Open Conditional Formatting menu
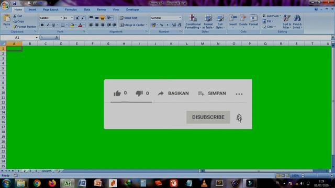The width and height of the screenshot is (335, 188). 193,21
